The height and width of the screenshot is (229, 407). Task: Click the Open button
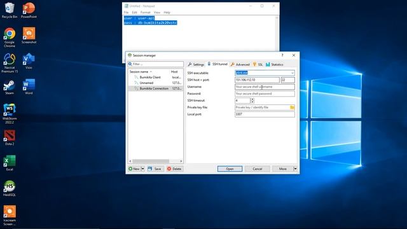point(230,169)
